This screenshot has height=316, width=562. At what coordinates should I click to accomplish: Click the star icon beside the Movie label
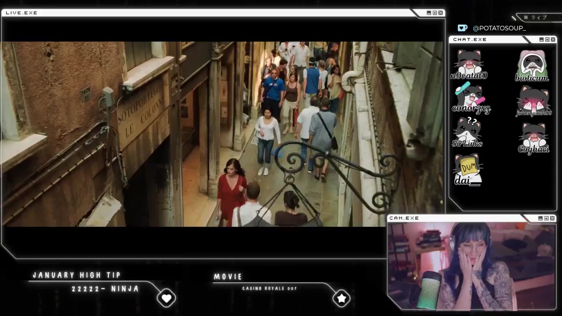pos(341,298)
